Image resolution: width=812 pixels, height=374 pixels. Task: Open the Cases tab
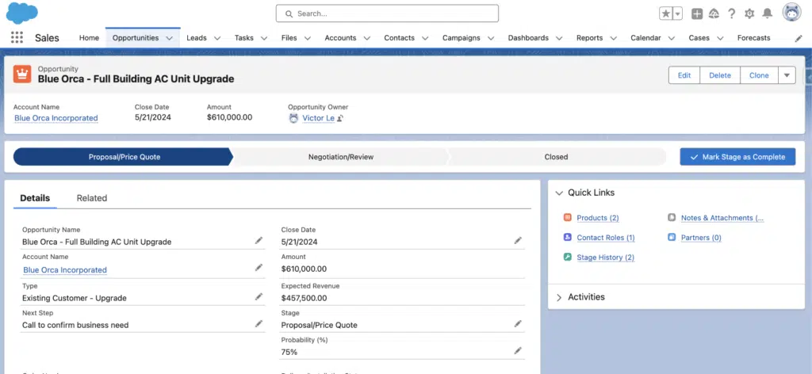699,38
